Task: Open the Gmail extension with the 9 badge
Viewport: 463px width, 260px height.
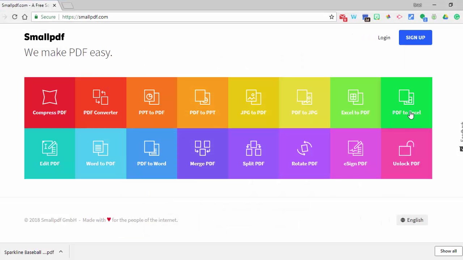Action: (343, 17)
